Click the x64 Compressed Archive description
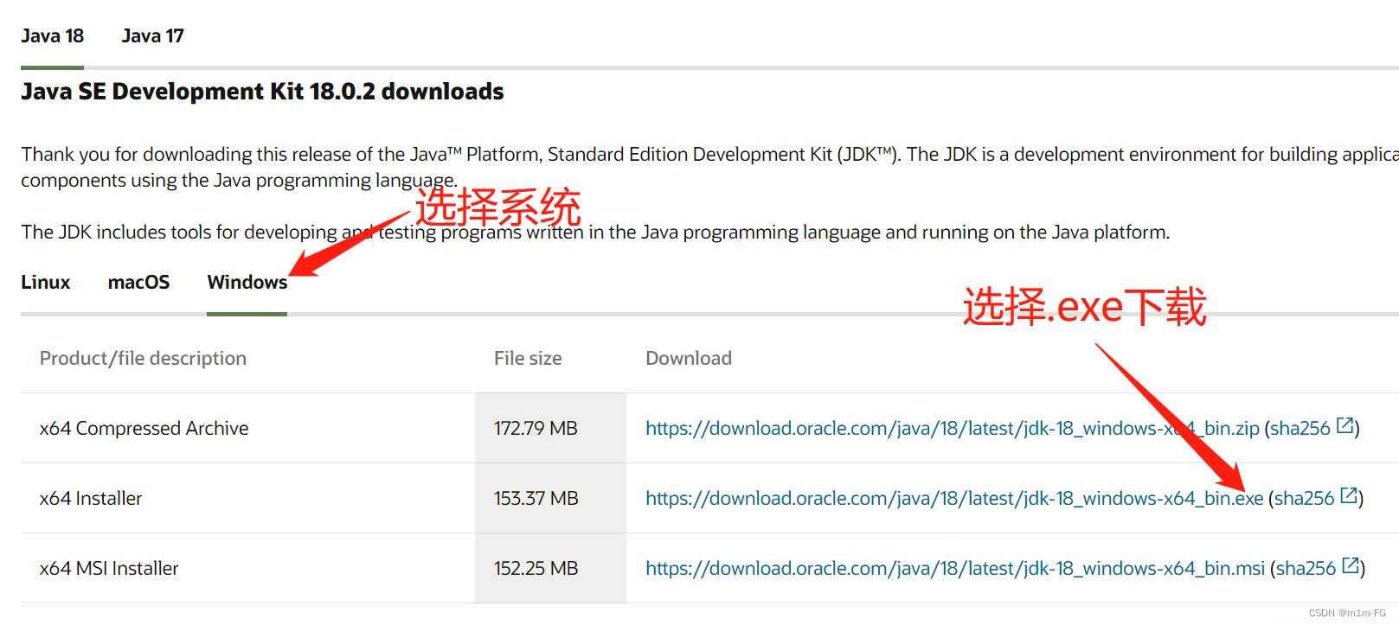 (144, 428)
